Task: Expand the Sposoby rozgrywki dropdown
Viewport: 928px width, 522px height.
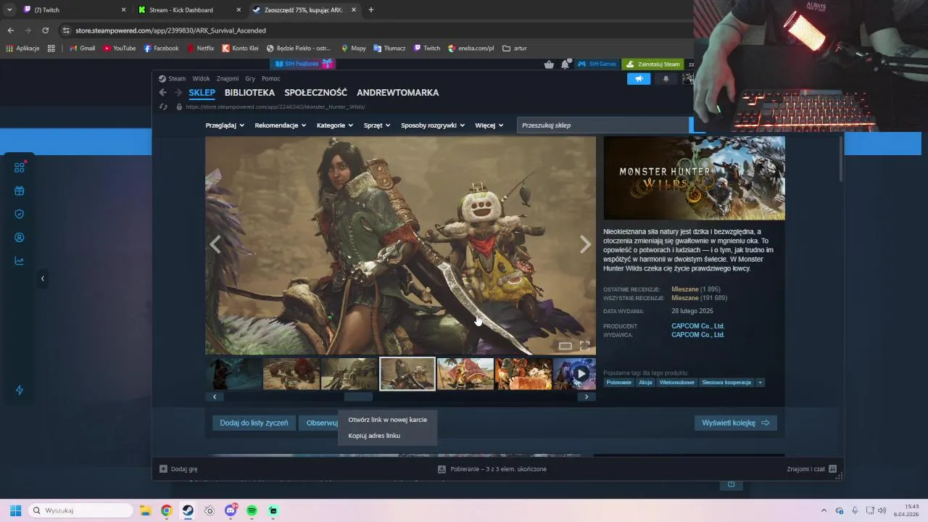Action: (433, 125)
